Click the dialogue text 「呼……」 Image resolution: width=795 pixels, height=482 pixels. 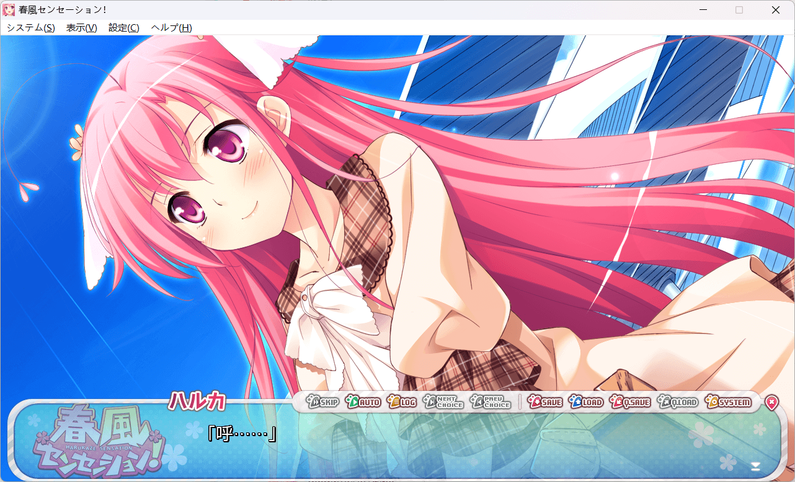point(241,434)
